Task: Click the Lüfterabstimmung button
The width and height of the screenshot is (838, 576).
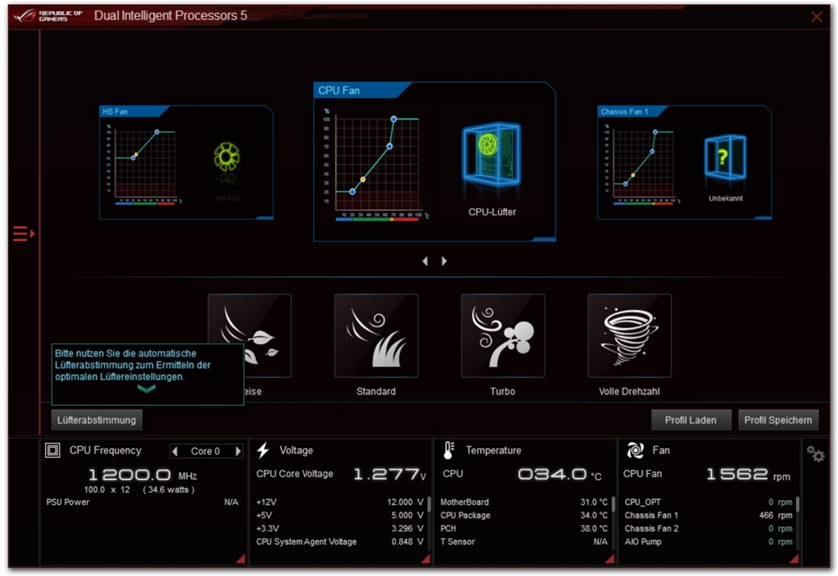Action: pyautogui.click(x=96, y=420)
